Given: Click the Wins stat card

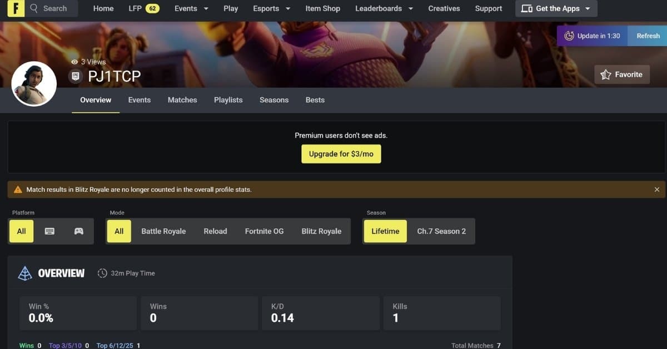Looking at the screenshot, I should click(199, 313).
